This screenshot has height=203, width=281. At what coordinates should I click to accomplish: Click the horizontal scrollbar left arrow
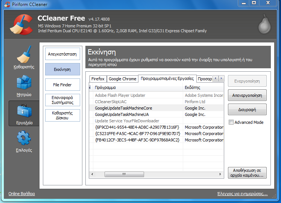(92, 174)
